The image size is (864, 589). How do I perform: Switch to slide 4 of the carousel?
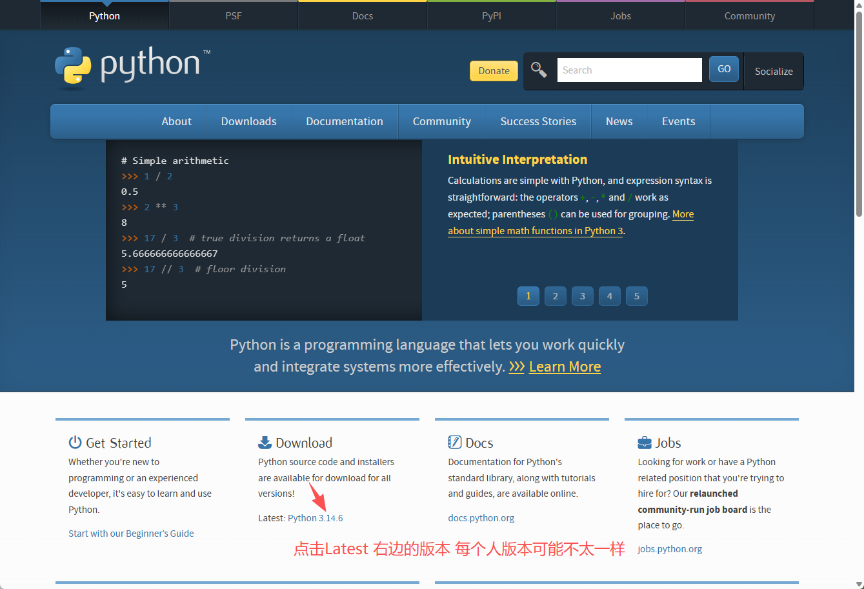(609, 296)
